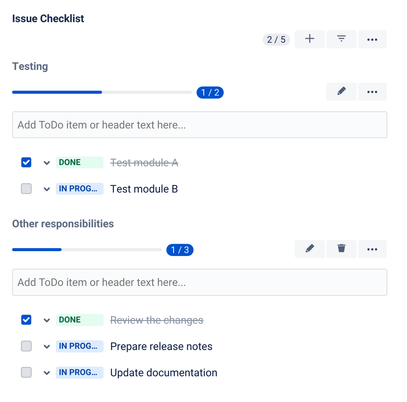Expand the chevron next to Review the changes
407x402 pixels.
tap(46, 320)
